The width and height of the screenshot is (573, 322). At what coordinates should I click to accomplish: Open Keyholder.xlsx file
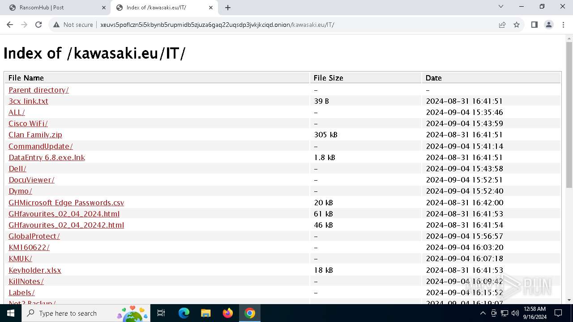35,270
